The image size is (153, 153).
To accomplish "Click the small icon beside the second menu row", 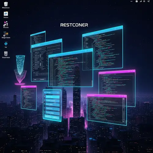I will 44,100.
